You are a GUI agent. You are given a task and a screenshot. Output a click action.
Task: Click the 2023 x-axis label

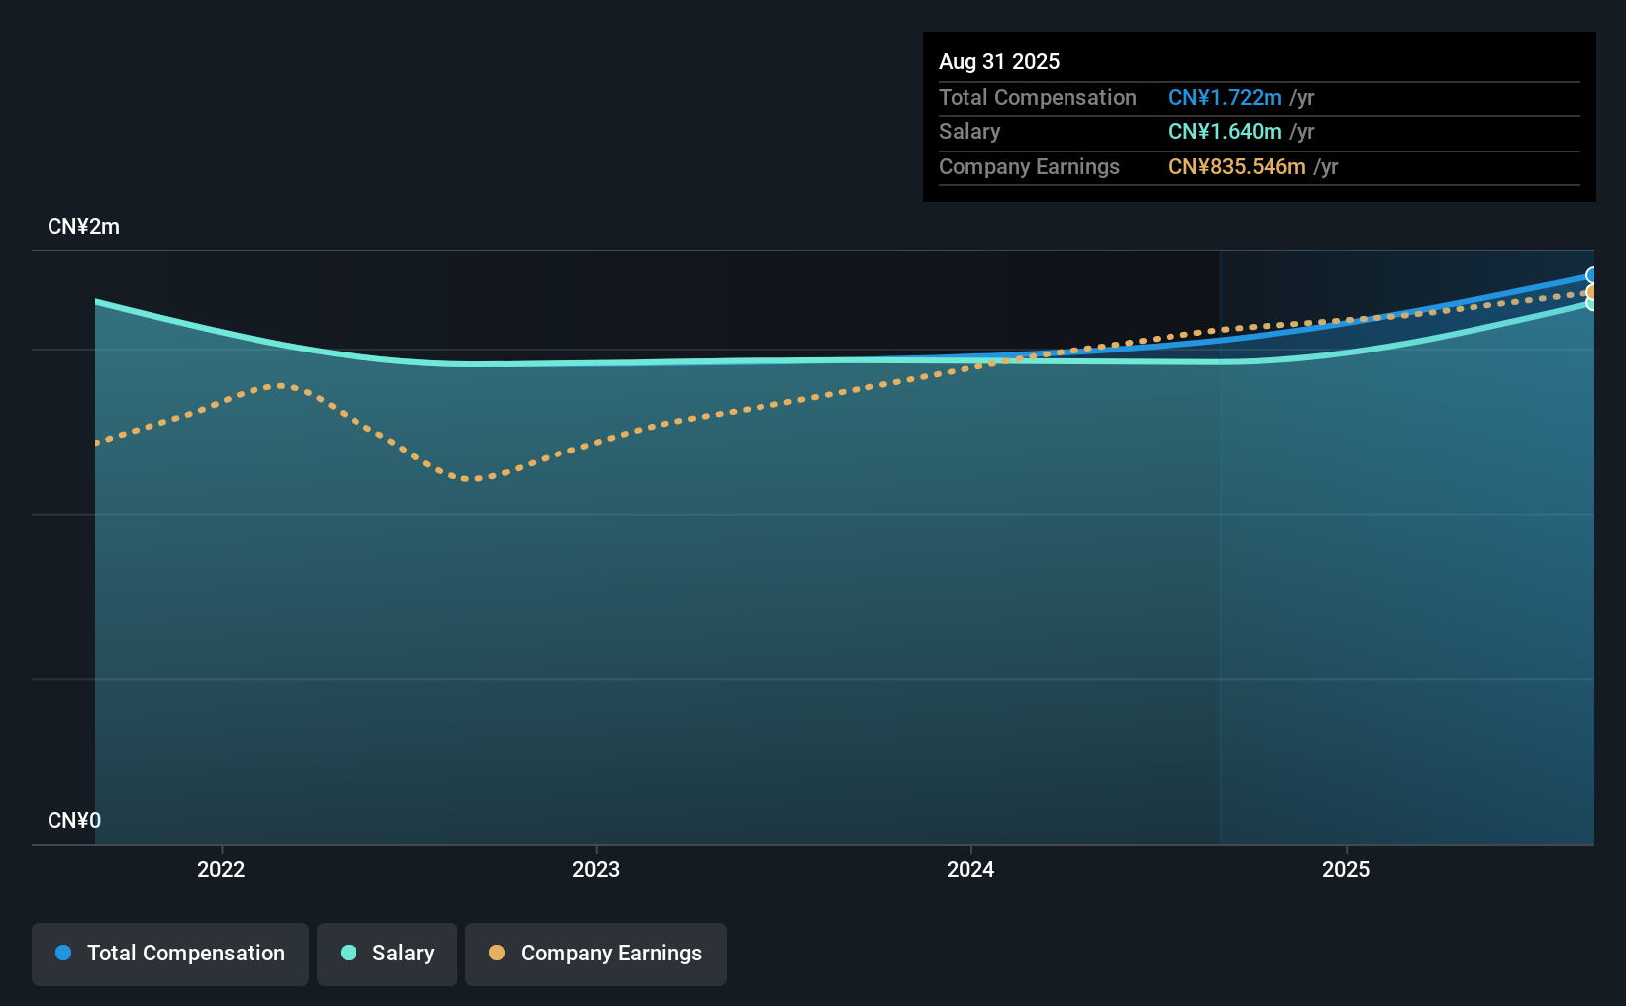[x=596, y=869]
